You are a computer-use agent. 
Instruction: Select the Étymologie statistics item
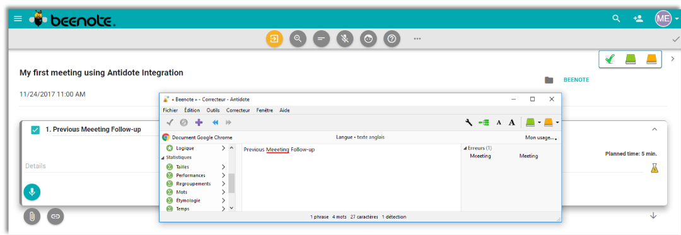tap(188, 200)
